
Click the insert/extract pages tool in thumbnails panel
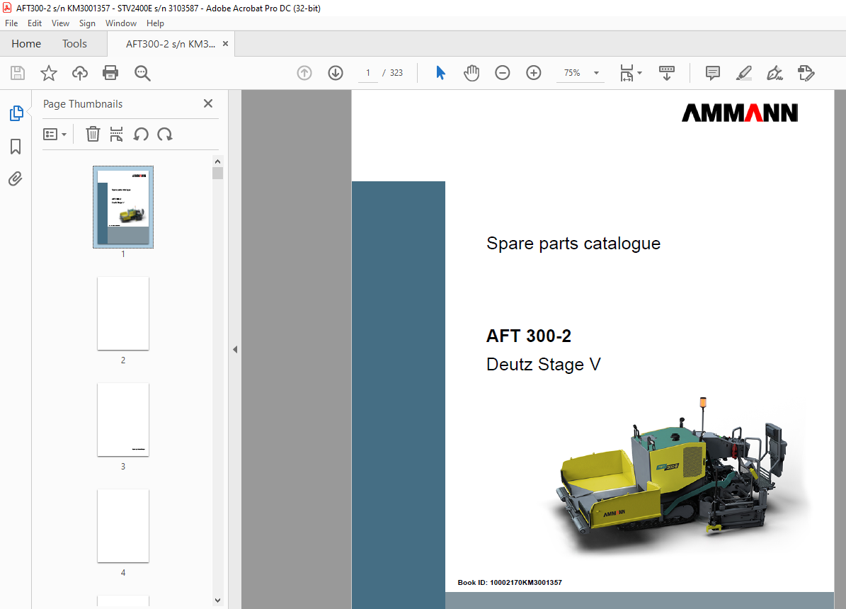[116, 134]
